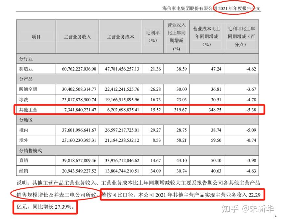Viewport: 281px width, 220px height.
Task: Click the 境外 revenue value 23,160,230,395.31
Action: (77, 140)
